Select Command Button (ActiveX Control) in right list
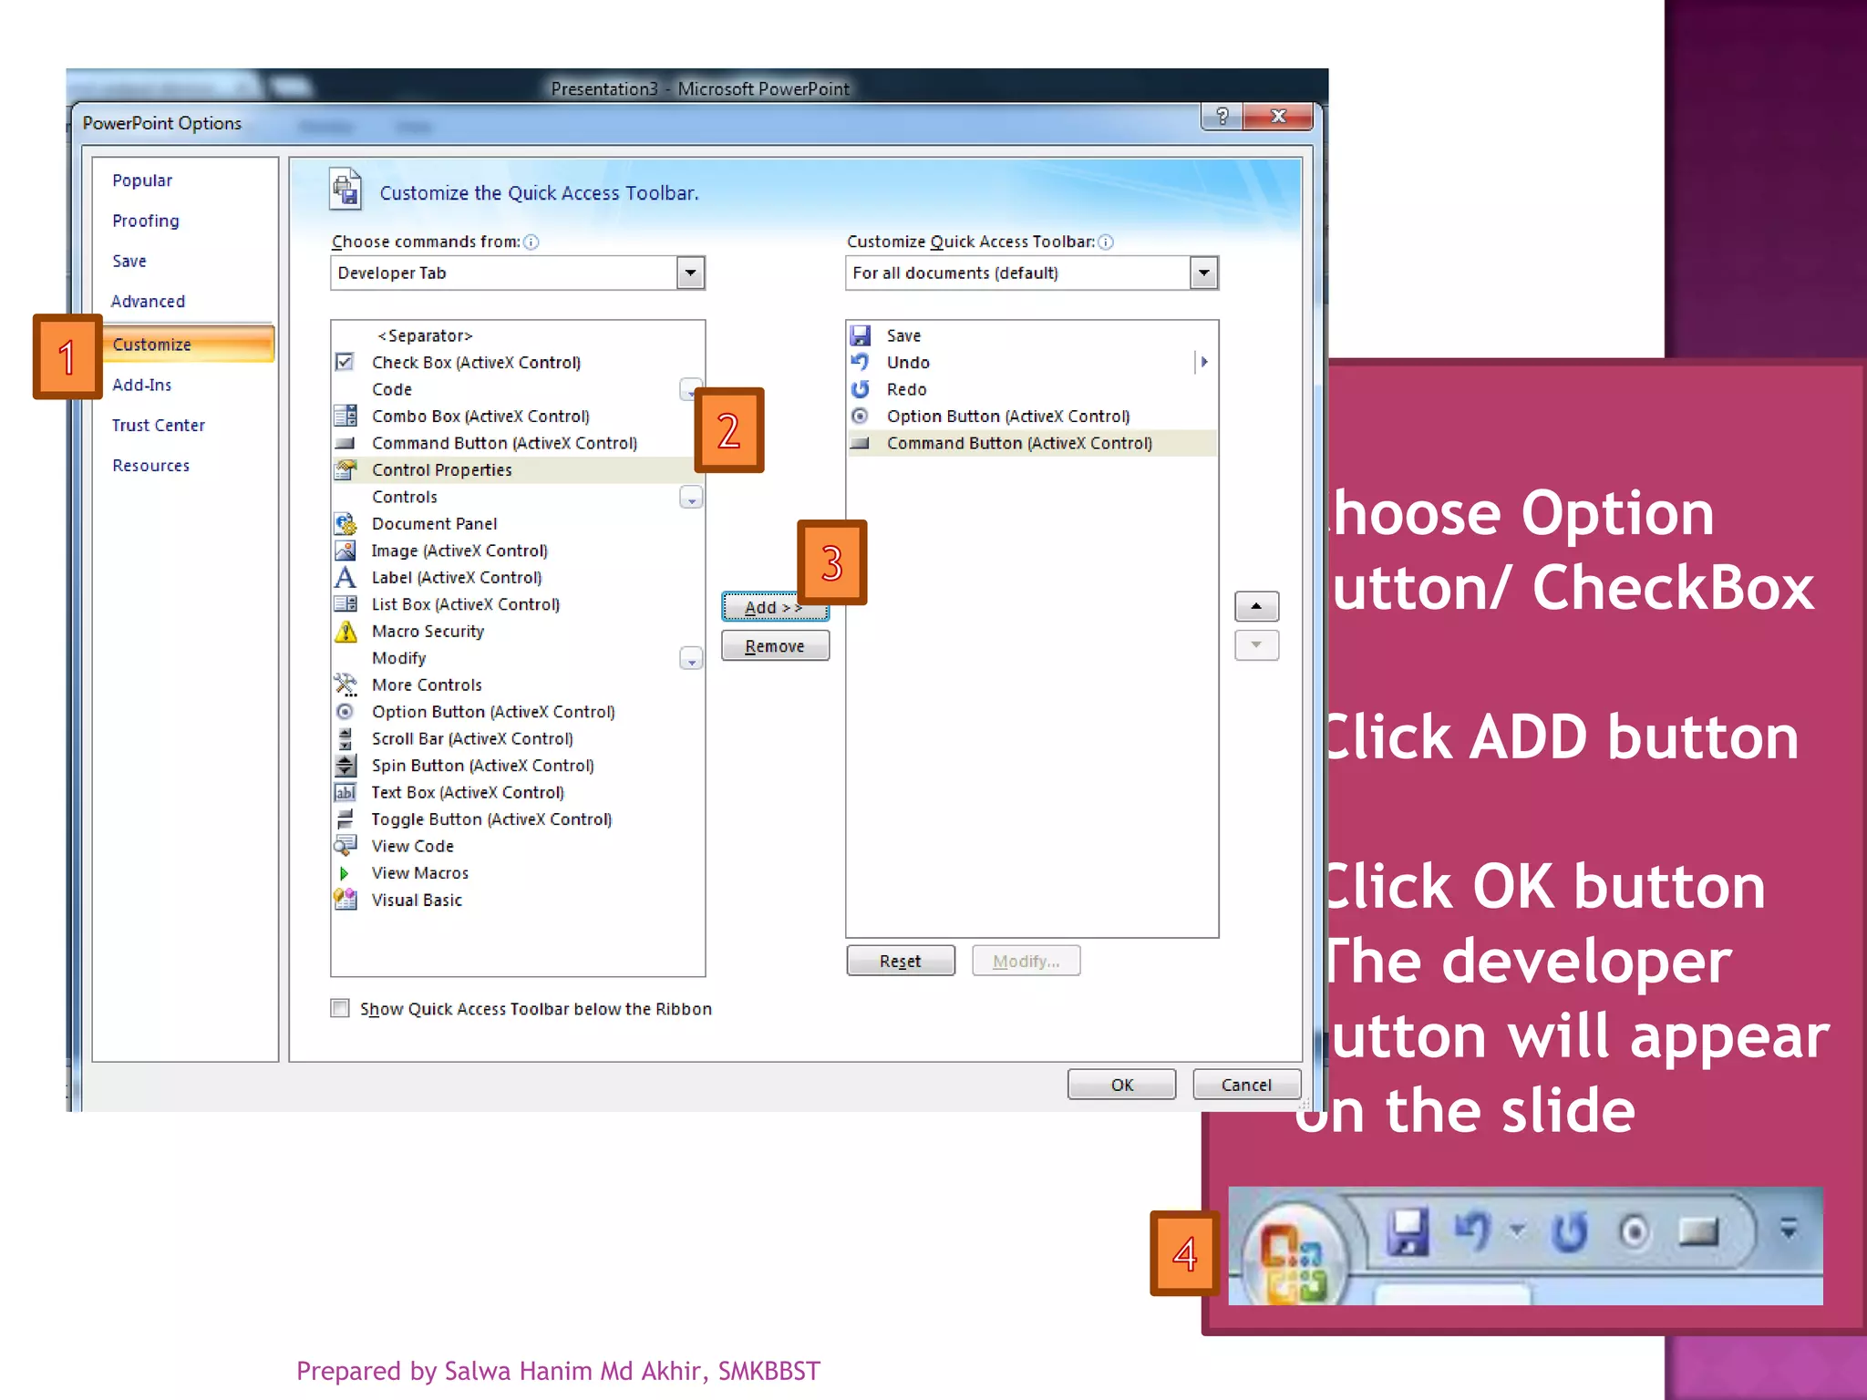This screenshot has width=1867, height=1400. click(1032, 443)
